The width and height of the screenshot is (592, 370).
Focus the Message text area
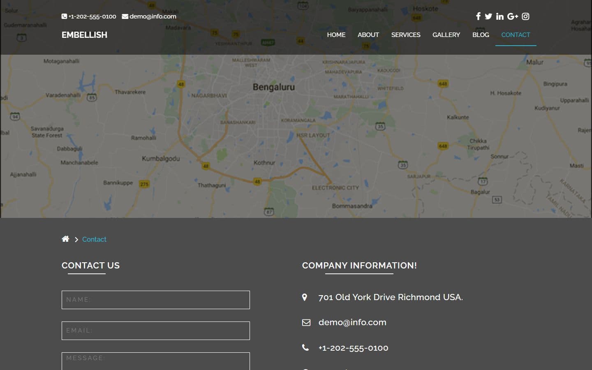point(156,361)
